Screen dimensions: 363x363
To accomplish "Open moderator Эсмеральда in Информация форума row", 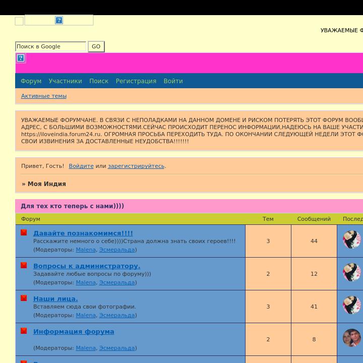I will tap(117, 348).
